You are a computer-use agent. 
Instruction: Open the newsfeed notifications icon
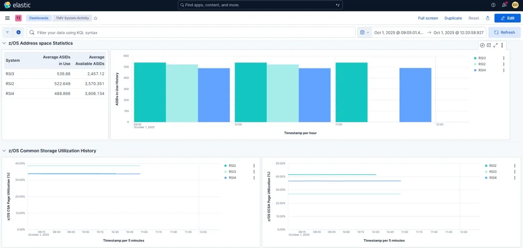point(504,5)
